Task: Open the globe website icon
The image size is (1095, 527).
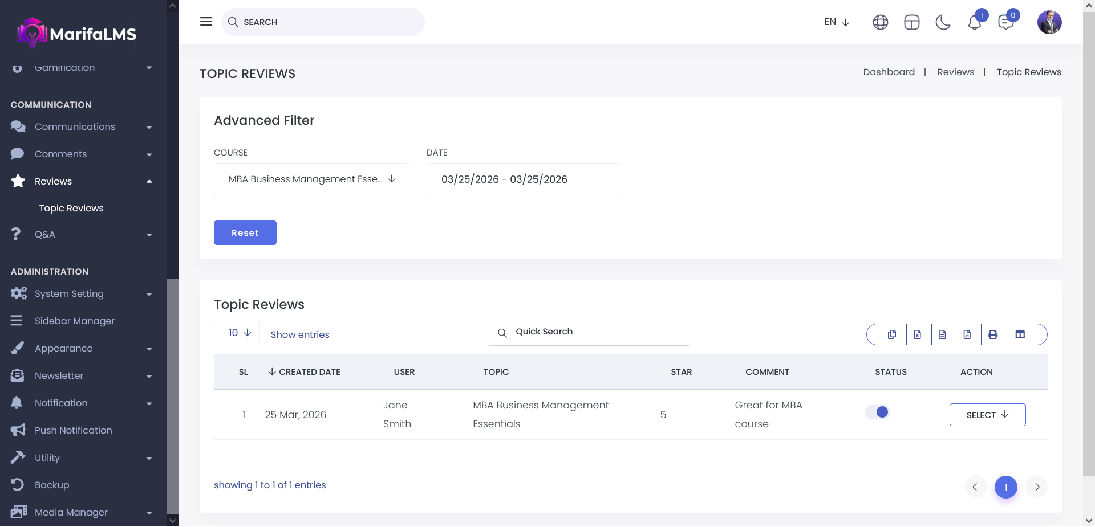Action: 881,22
